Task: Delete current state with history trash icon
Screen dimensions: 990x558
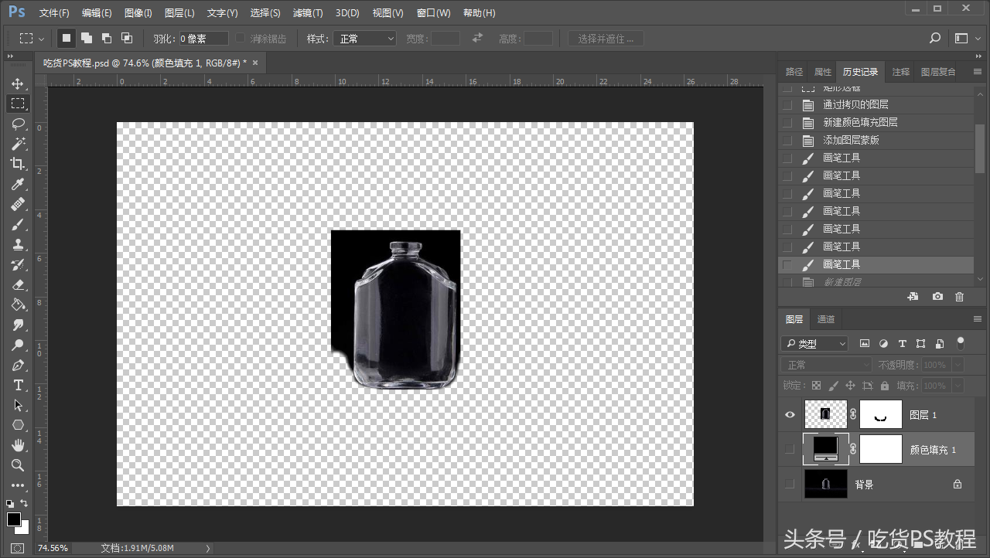Action: tap(959, 297)
